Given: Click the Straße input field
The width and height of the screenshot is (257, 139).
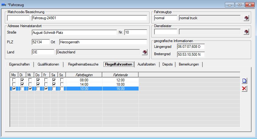Looking at the screenshot, I should click(74, 32).
